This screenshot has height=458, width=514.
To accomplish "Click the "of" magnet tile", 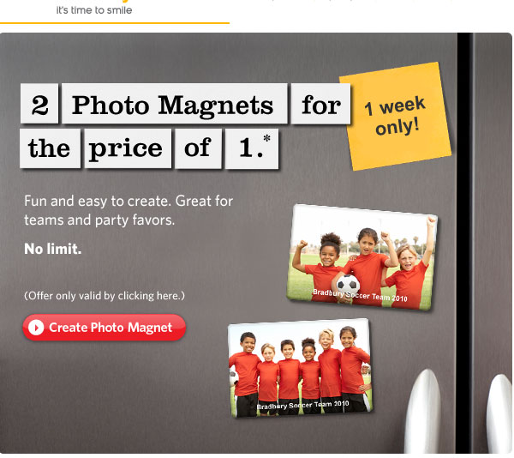I will 199,148.
